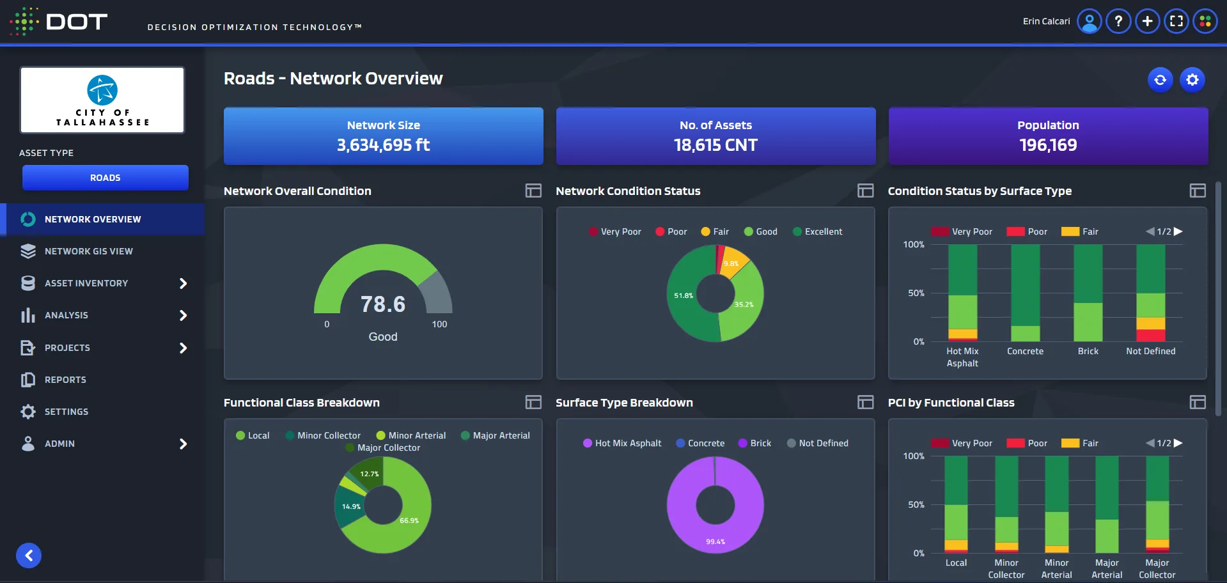Open Asset Inventory menu item
This screenshot has height=583, width=1227.
tap(102, 283)
